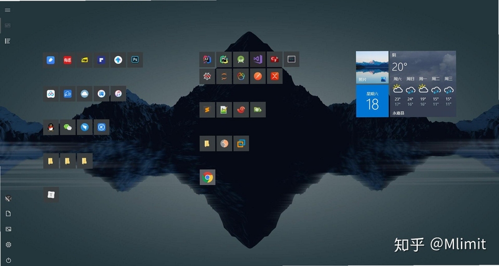
Task: Open the Photos live tile
Action: tap(372, 67)
